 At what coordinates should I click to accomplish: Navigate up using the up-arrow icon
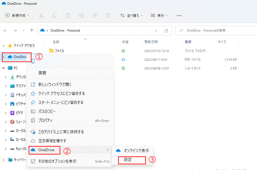pyautogui.click(x=31, y=31)
